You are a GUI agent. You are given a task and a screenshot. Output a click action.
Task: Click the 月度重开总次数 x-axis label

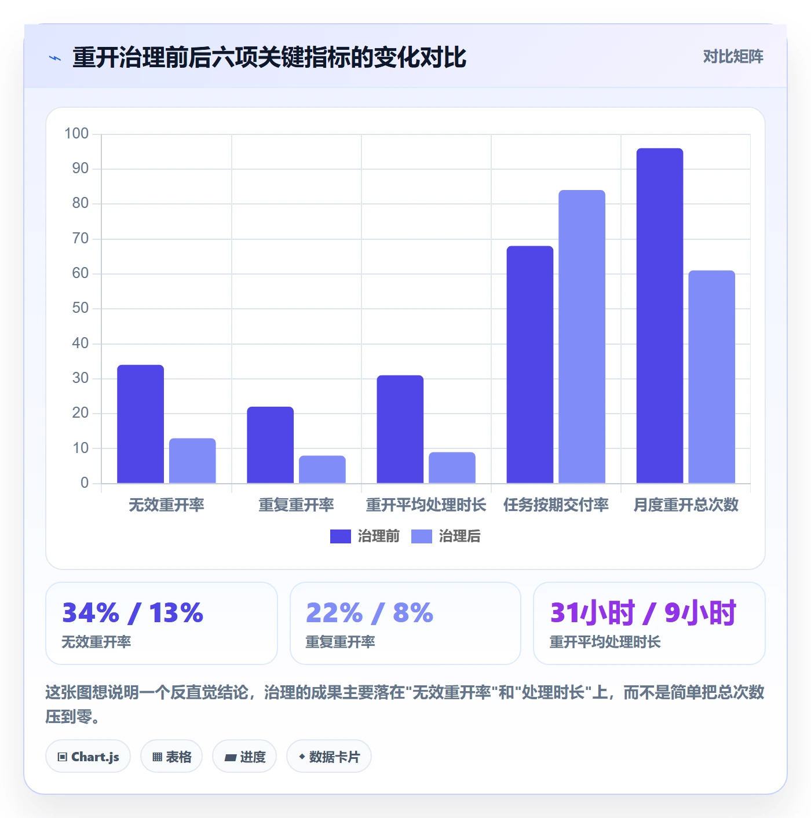coord(686,505)
